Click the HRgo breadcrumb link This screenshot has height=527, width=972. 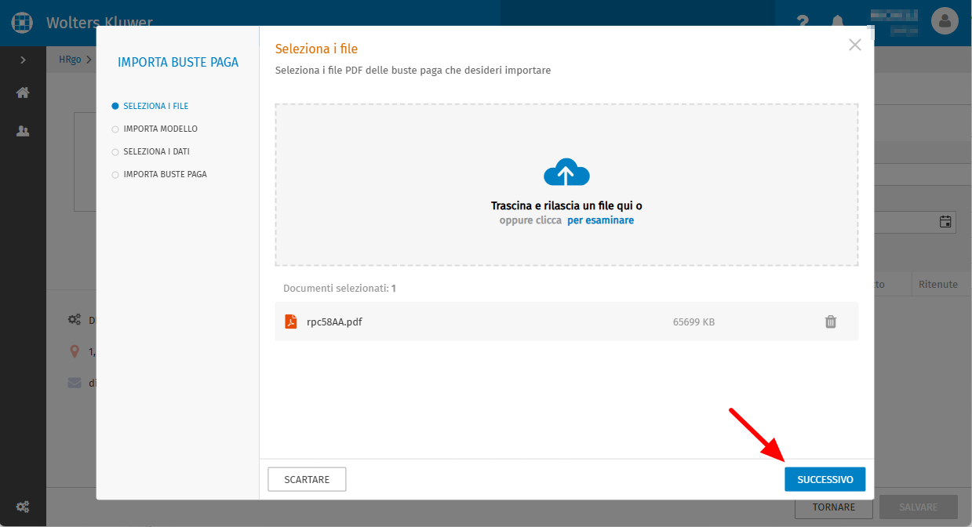click(70, 60)
